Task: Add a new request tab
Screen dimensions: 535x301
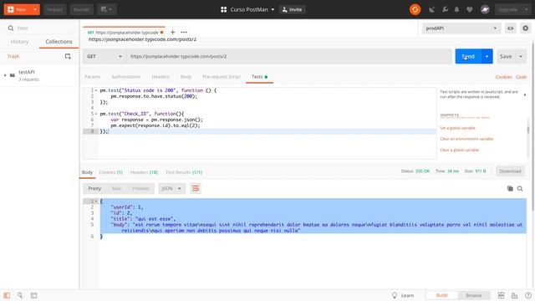Action: [173, 32]
